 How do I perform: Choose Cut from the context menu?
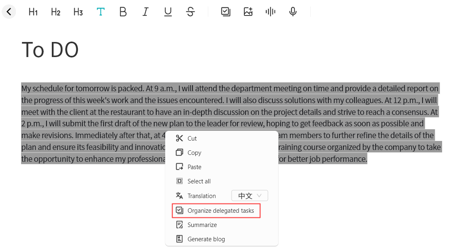(x=192, y=139)
